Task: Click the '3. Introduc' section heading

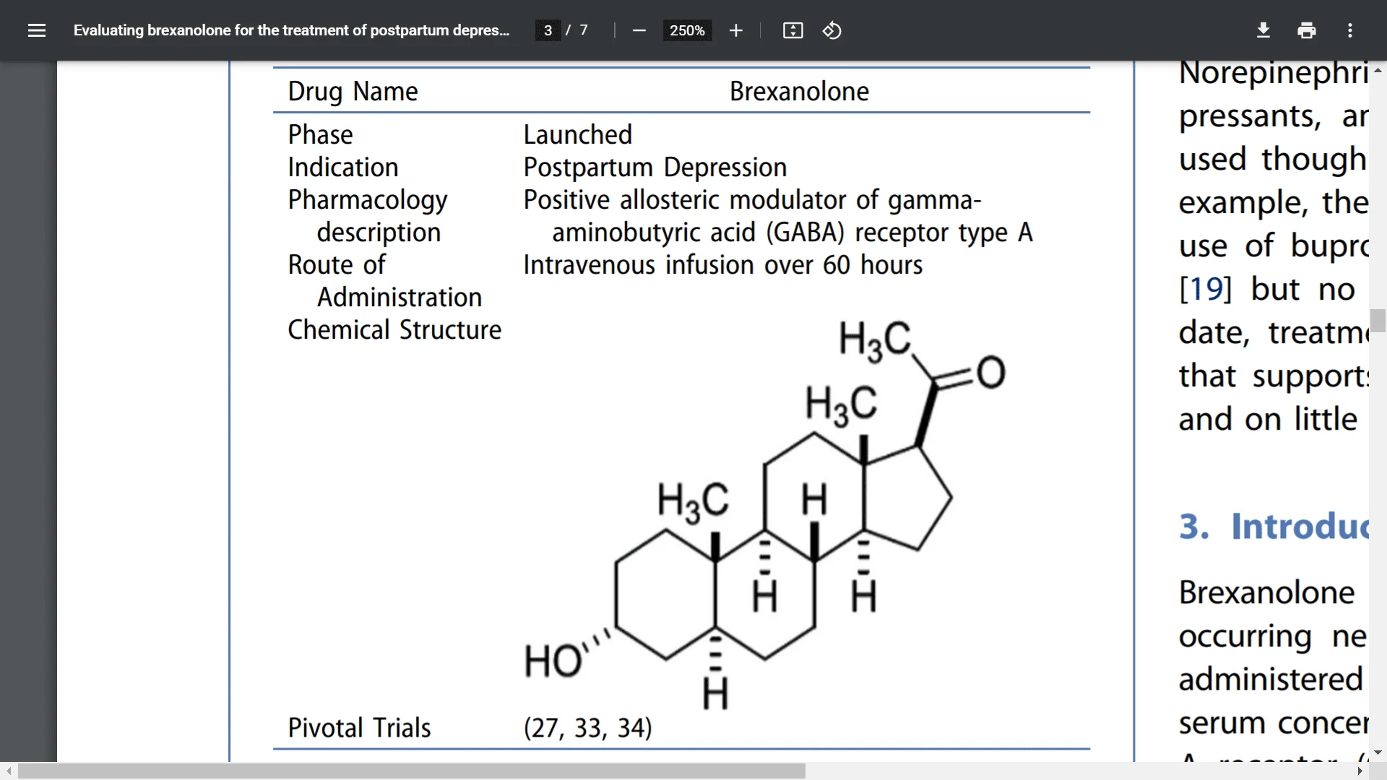Action: [x=1274, y=526]
